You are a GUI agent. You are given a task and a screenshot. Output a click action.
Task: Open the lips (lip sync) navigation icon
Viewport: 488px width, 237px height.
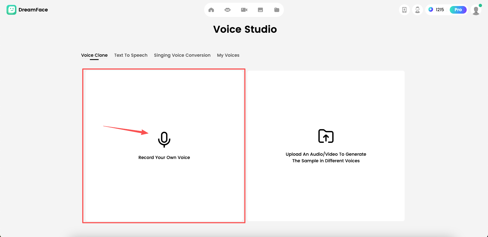click(x=228, y=10)
